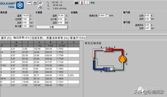Image resolution: width=167 pixels, height=97 pixels.
Task: Click the isentropic efficiency field 0.800
Action: click(x=102, y=16)
